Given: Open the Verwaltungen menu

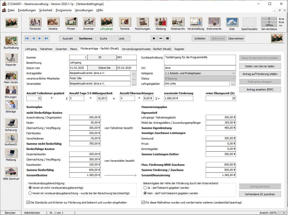Looking at the screenshot, I should (84, 10).
